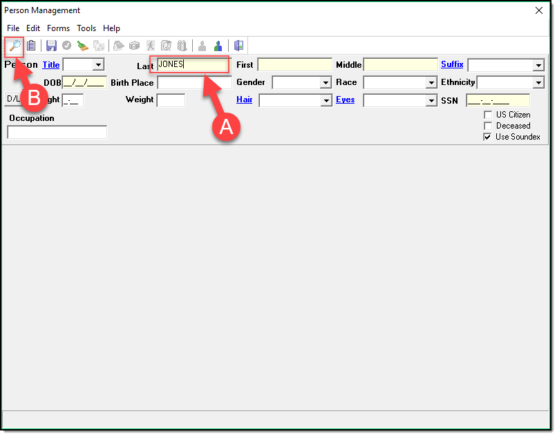Click into the Occupation text field
Viewport: 557px width, 436px height.
pyautogui.click(x=57, y=132)
